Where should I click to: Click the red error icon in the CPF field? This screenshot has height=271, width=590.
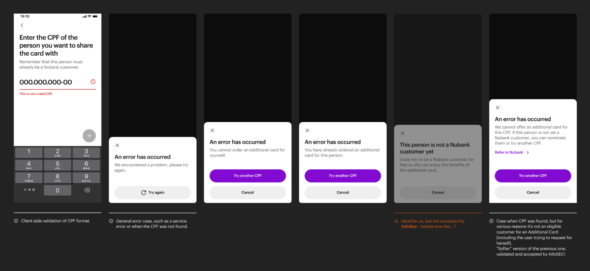click(x=93, y=82)
